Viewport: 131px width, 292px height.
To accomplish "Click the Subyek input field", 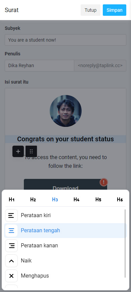I will coord(65,40).
